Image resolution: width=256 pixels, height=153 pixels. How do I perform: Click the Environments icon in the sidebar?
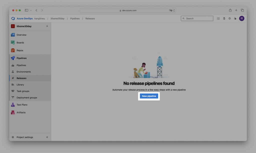(x=13, y=72)
